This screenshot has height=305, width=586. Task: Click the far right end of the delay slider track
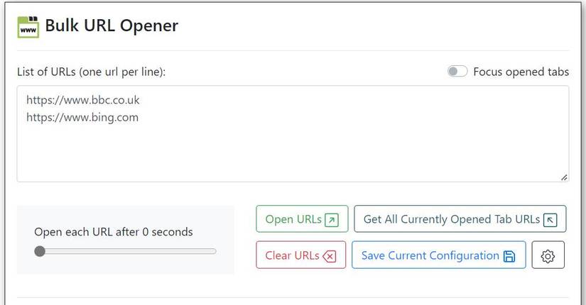click(x=215, y=251)
